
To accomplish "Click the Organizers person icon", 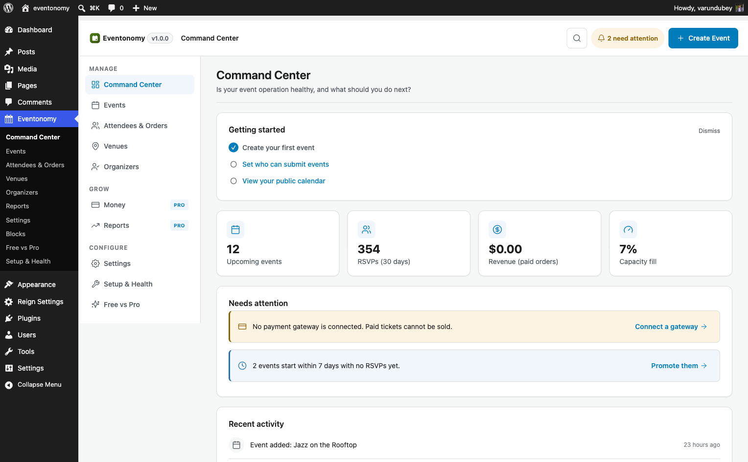I will point(95,167).
